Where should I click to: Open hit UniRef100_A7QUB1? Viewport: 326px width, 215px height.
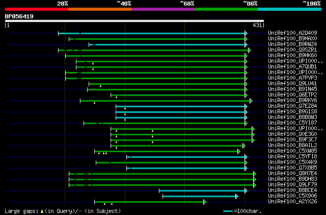(x=292, y=66)
